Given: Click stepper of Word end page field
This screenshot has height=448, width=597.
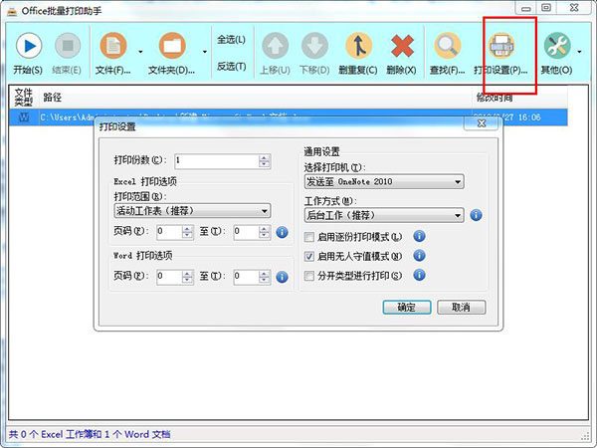Looking at the screenshot, I should click(x=265, y=277).
